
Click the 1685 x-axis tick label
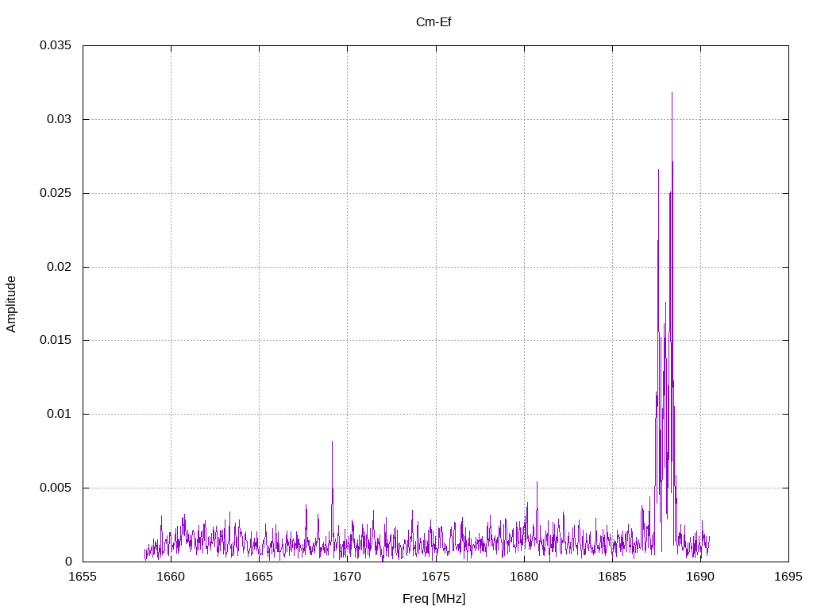[x=612, y=577]
